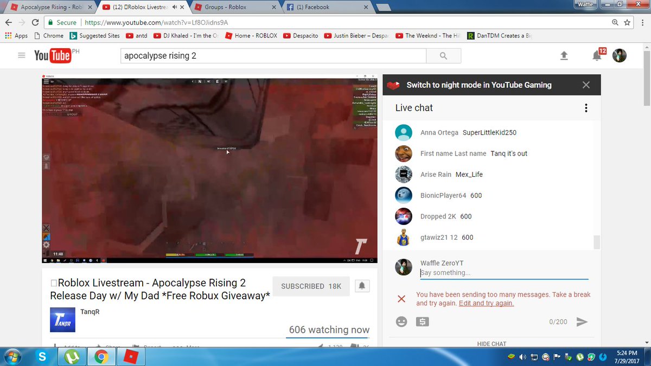Open the Home - ROBLOX bookmark
The image size is (651, 366).
[x=251, y=36]
